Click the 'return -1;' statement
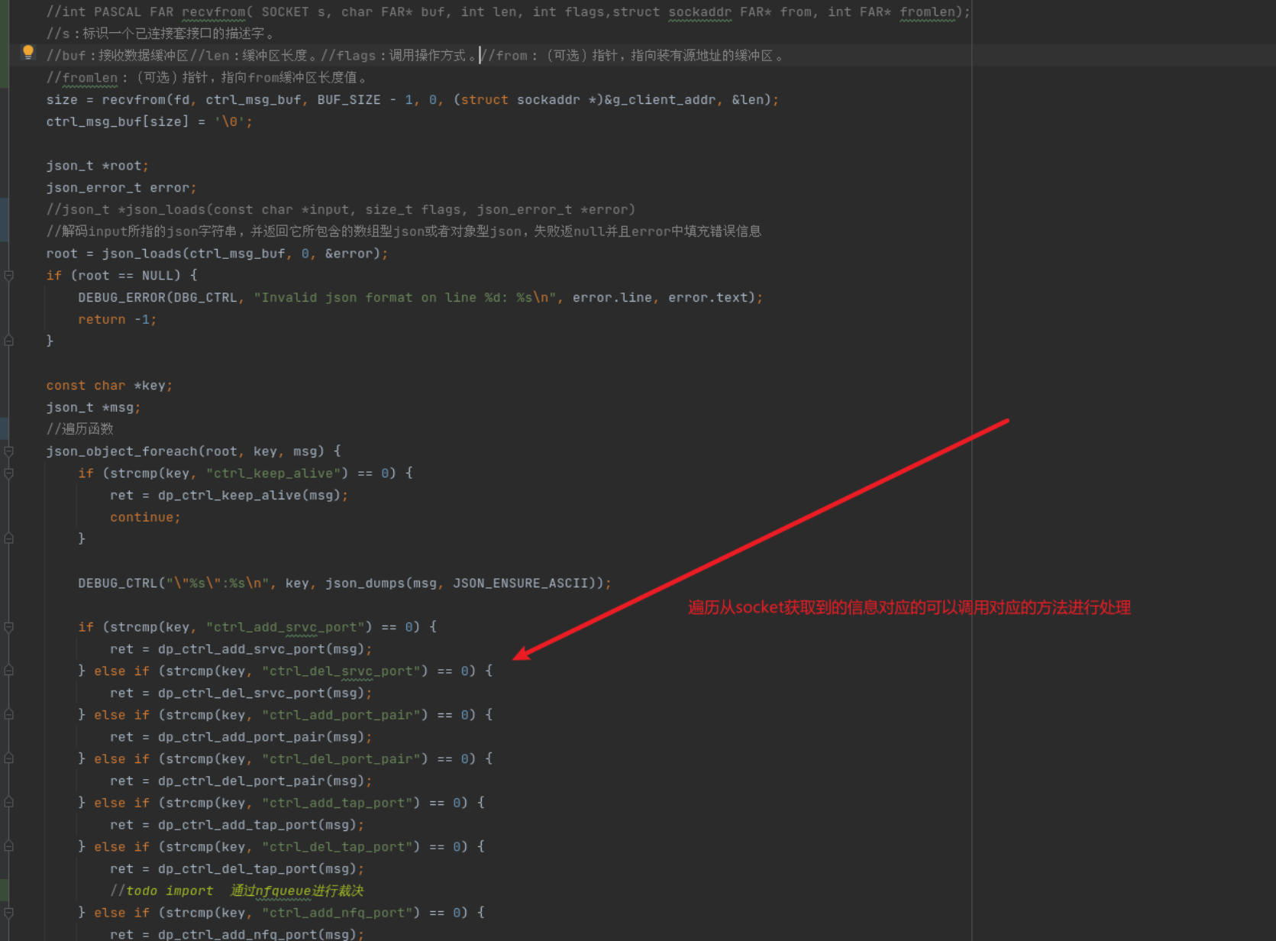 (x=117, y=319)
